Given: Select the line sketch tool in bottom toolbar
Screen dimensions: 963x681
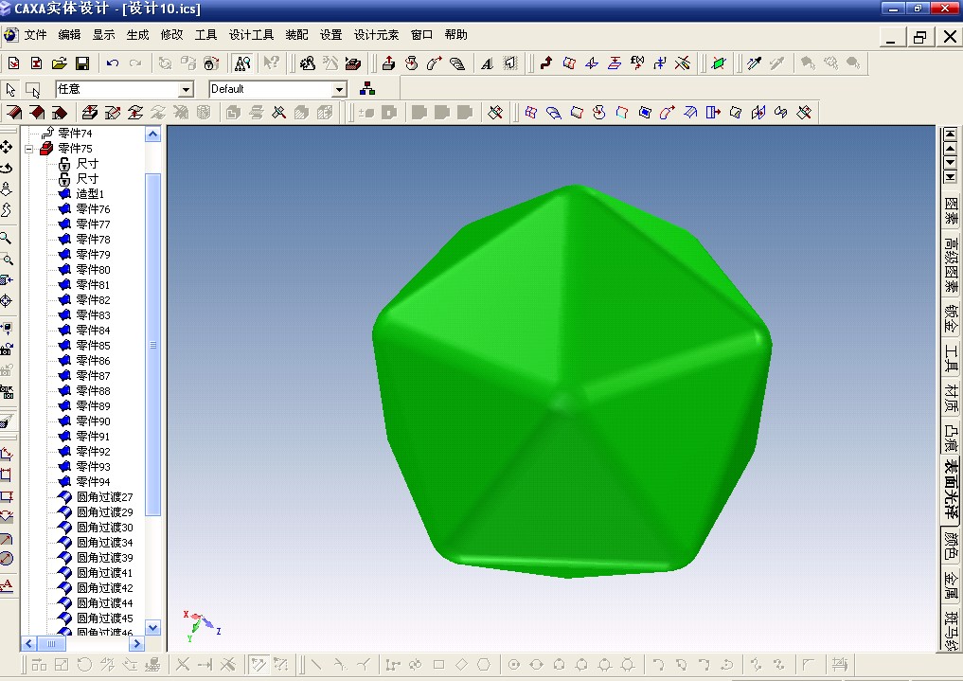Looking at the screenshot, I should pos(316,664).
